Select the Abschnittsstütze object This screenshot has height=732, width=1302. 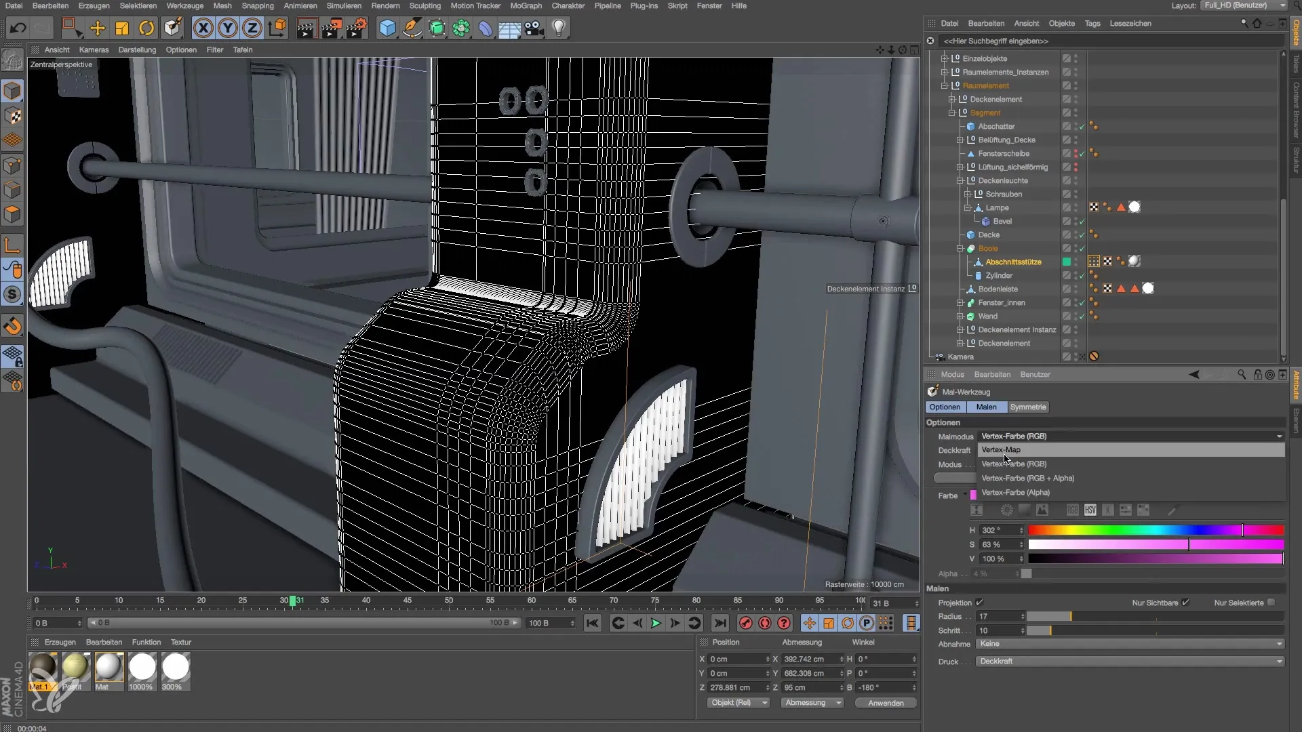tap(1013, 262)
